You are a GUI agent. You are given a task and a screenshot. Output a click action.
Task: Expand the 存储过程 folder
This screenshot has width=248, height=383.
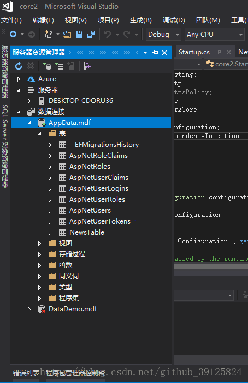[39, 254]
